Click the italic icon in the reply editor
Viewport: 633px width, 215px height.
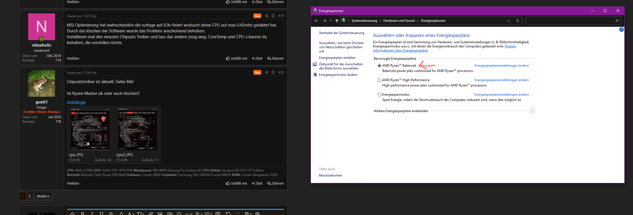pyautogui.click(x=92, y=213)
